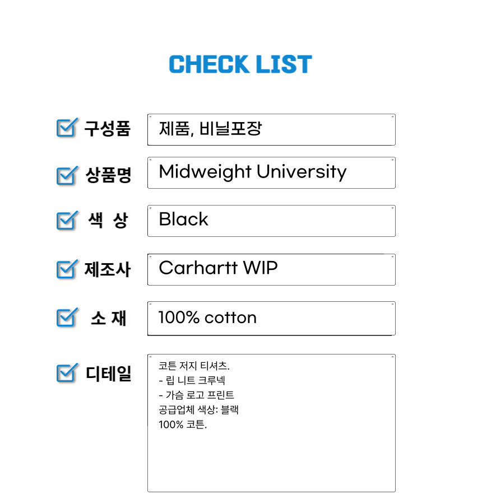Click the 가슴 로고 프린트 line
Image resolution: width=482 pixels, height=504 pixels.
pos(197,395)
